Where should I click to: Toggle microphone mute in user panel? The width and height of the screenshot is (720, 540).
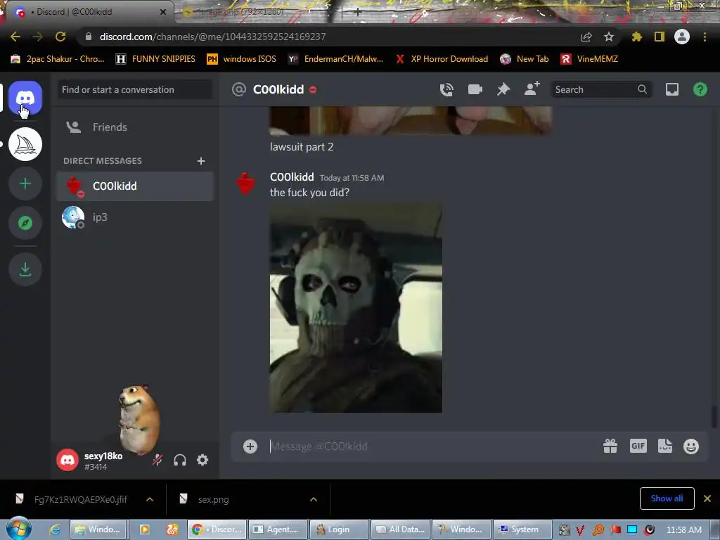[x=157, y=460]
